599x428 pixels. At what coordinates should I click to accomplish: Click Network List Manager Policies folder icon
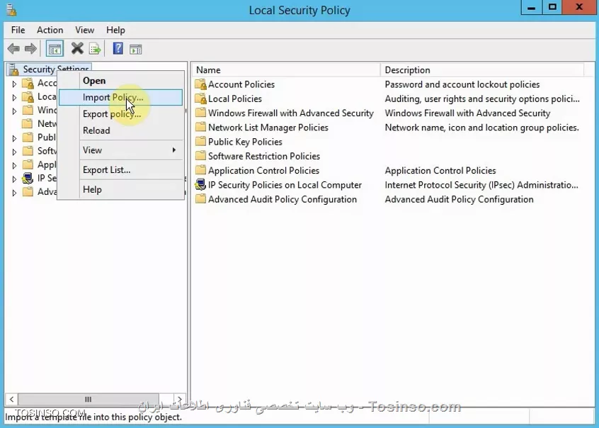click(200, 128)
